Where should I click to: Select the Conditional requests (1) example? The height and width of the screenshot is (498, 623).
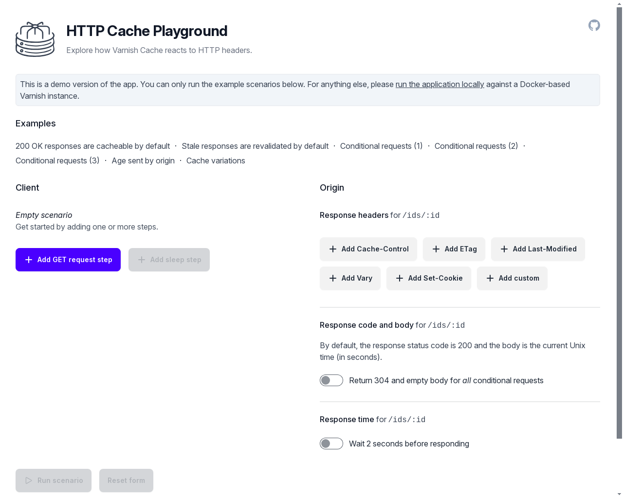tap(382, 146)
